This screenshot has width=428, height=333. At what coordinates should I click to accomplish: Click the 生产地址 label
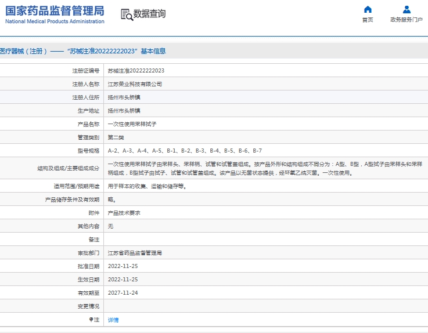tap(88, 111)
